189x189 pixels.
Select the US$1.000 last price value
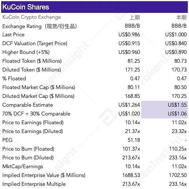coord(176,35)
